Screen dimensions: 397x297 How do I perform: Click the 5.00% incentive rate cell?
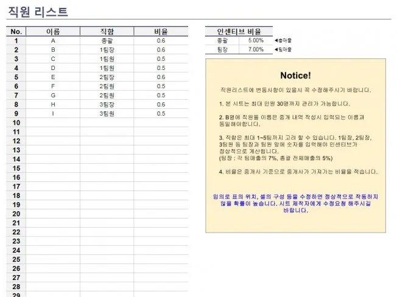(256, 41)
